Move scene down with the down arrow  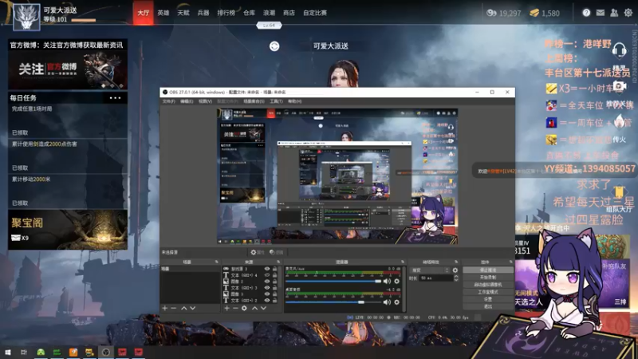coord(193,308)
